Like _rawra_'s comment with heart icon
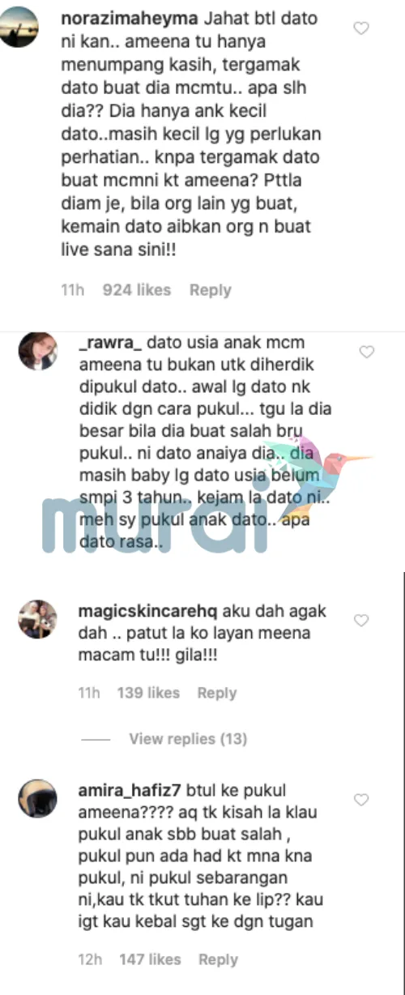This screenshot has width=405, height=995. [x=366, y=352]
